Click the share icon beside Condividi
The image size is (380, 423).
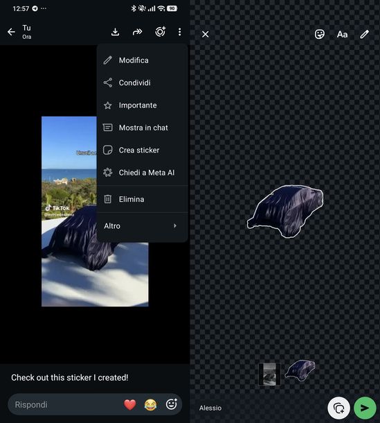108,83
